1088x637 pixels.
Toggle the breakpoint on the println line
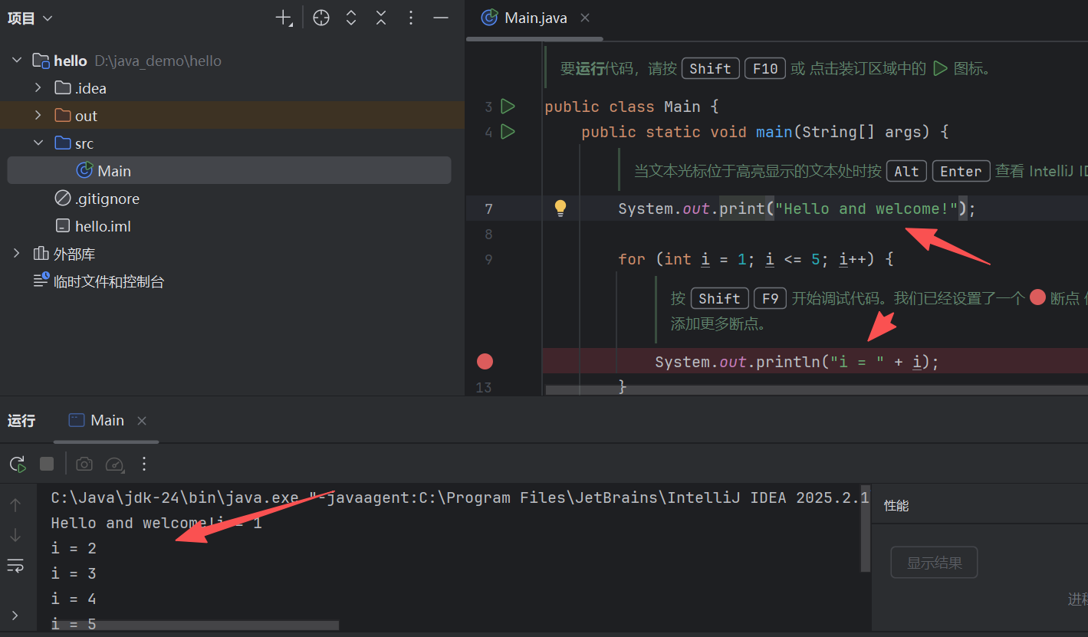pos(485,361)
